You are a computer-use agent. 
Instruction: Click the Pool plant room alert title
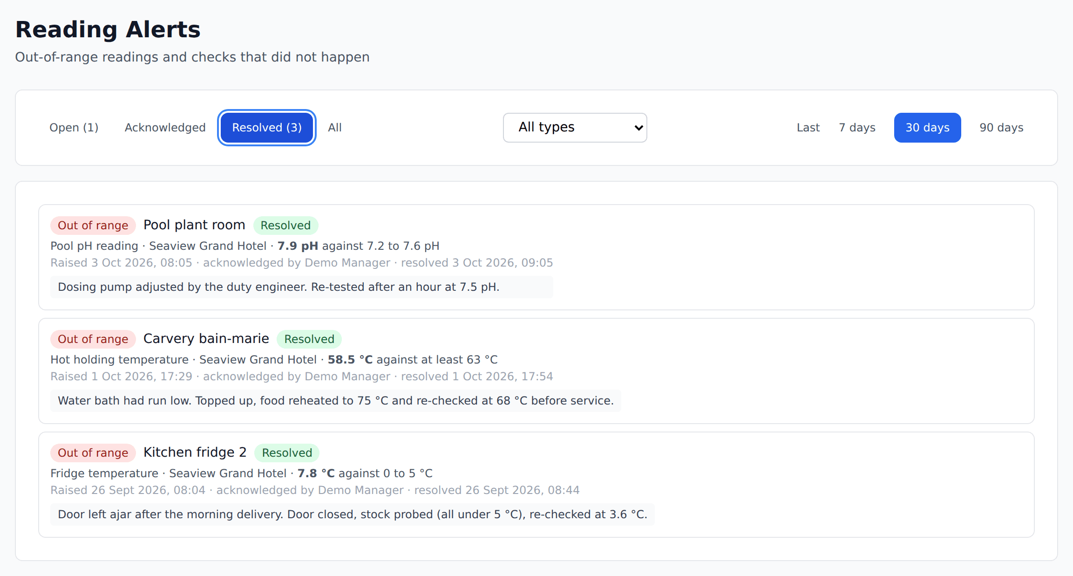pyautogui.click(x=194, y=225)
